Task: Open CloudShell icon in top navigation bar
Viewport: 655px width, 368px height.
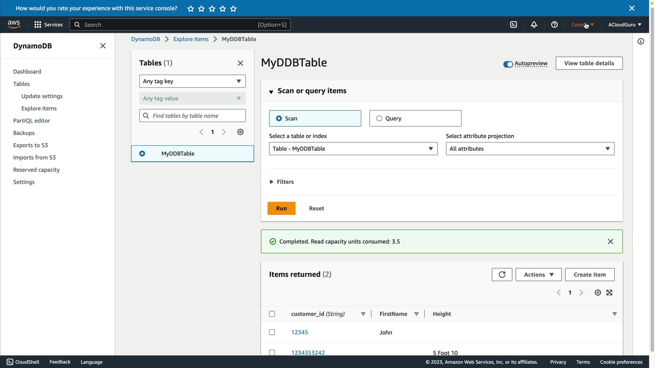Action: 513,25
